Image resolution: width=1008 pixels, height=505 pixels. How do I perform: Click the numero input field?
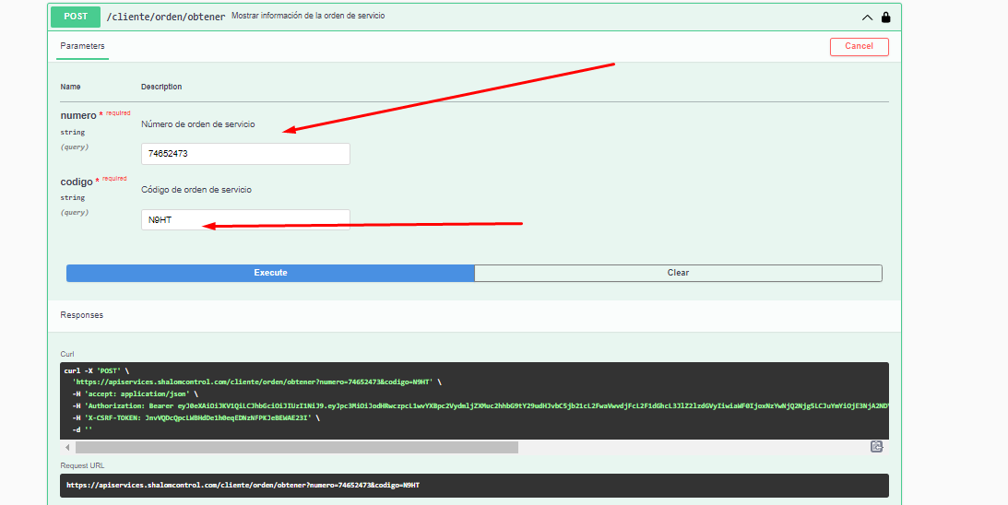coord(245,154)
